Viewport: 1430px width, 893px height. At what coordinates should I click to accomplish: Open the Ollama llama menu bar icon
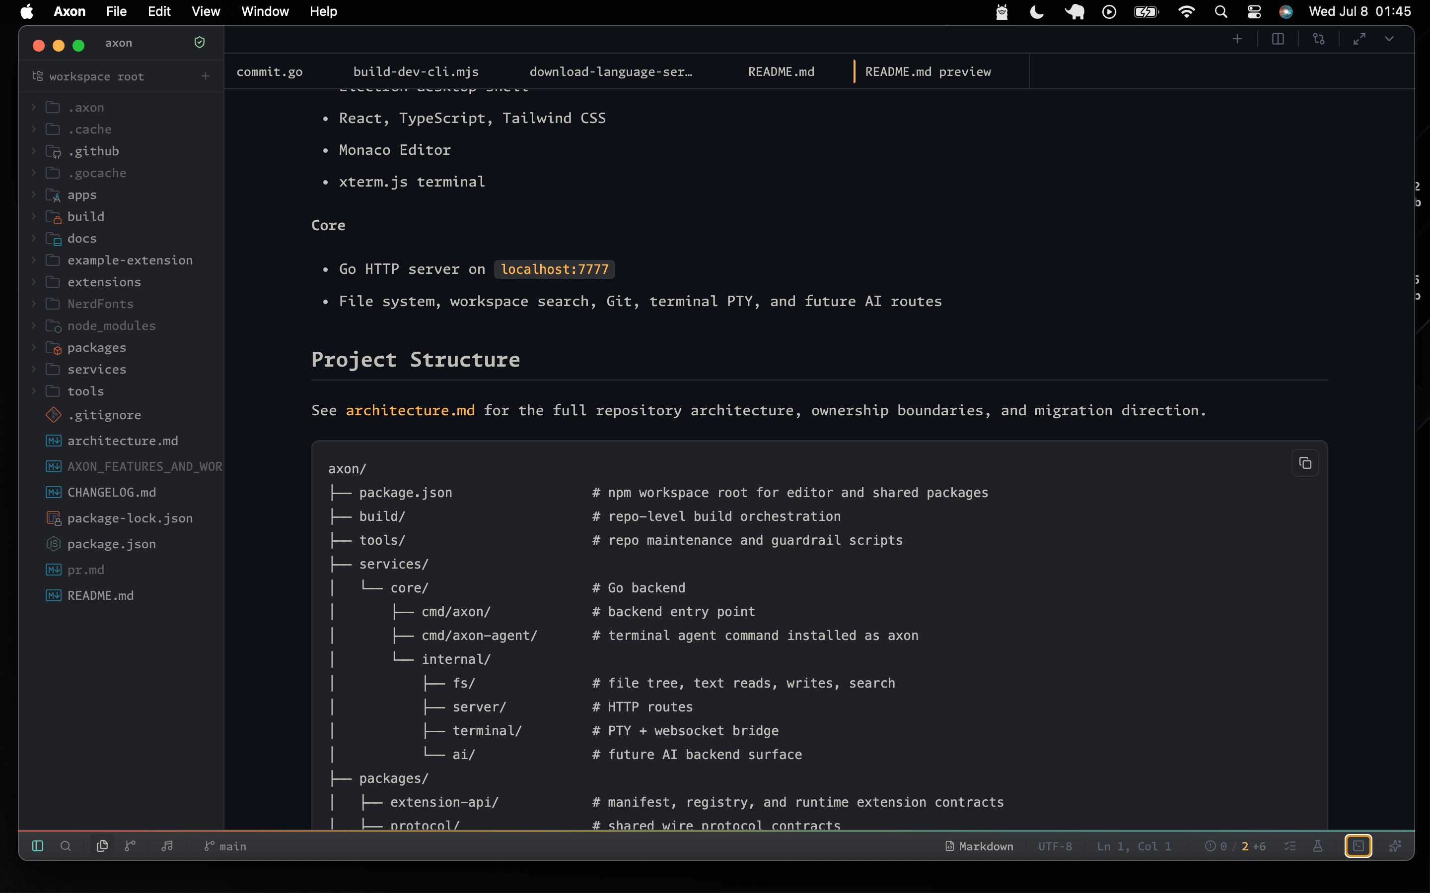pos(1002,11)
